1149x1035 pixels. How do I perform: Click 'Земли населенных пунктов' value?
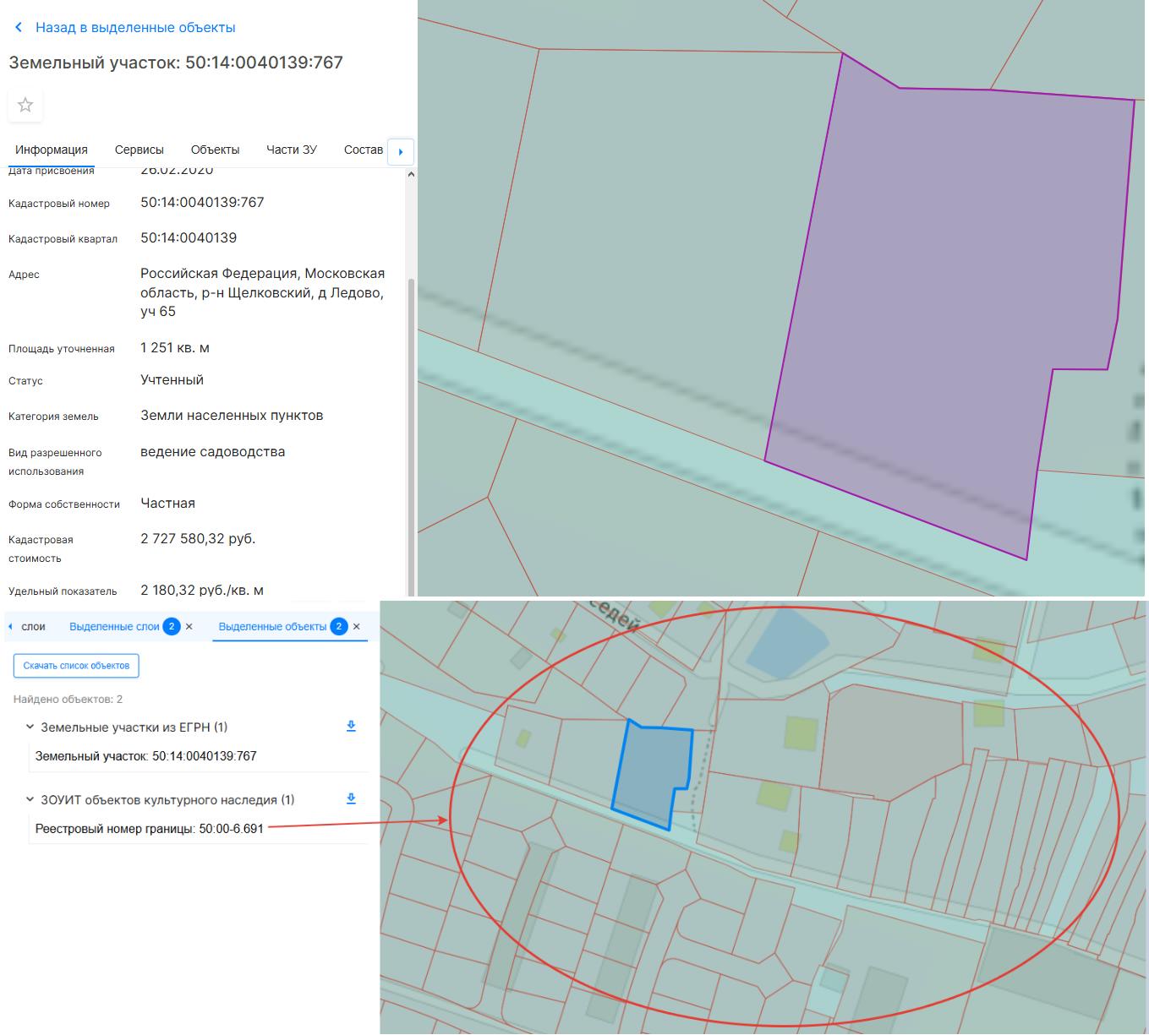point(232,416)
